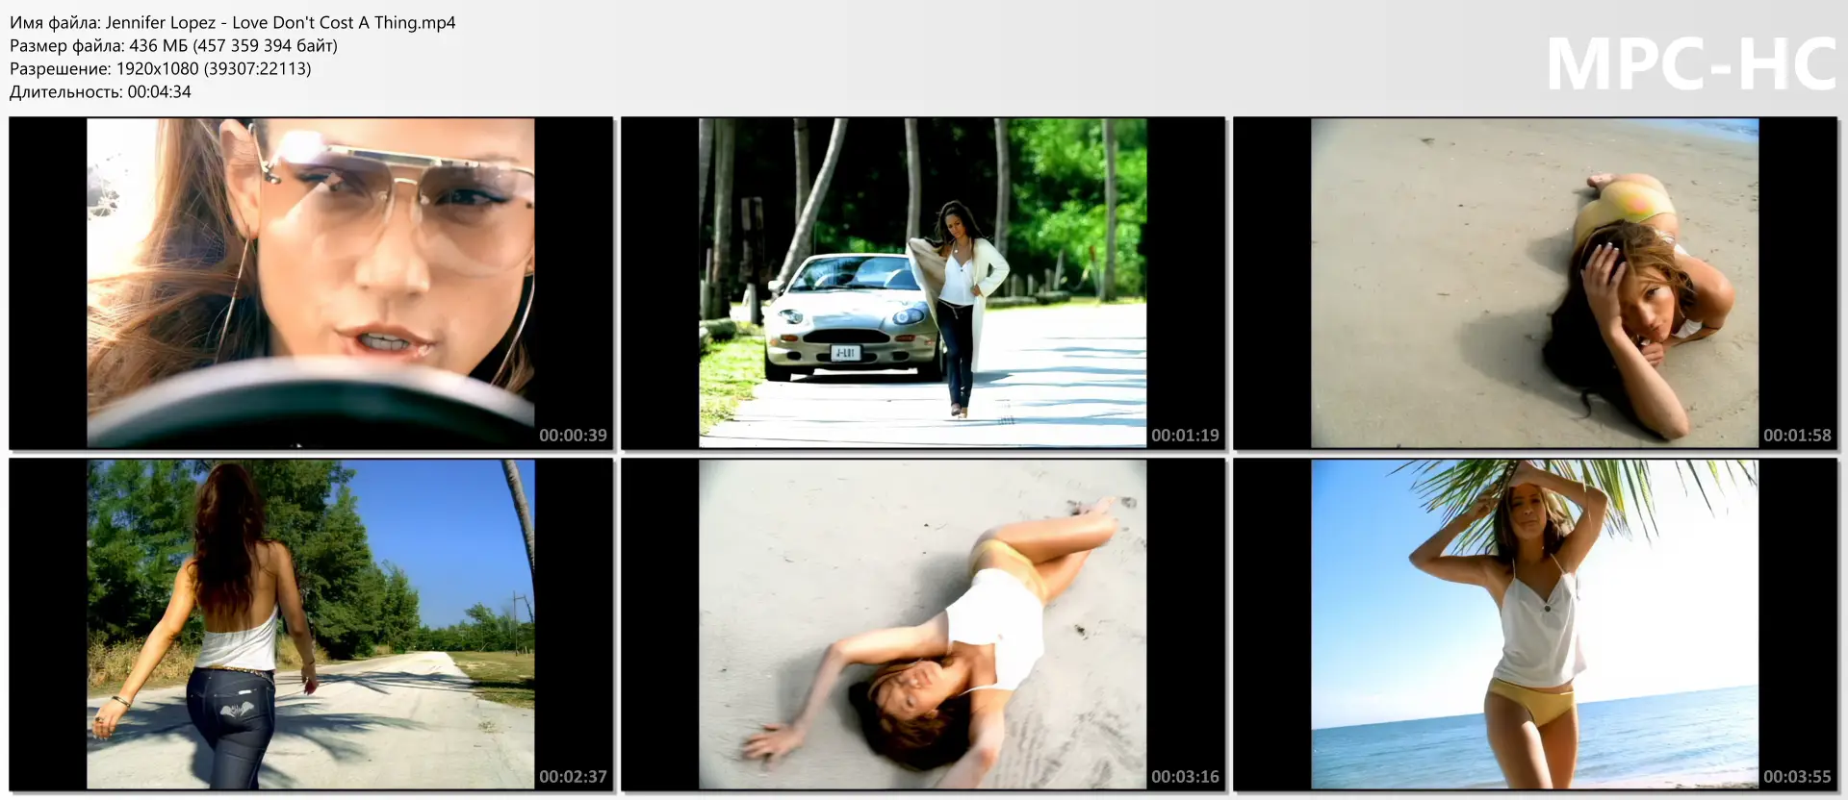
Task: Click the 00:00:39 timestamp label
Action: point(573,436)
